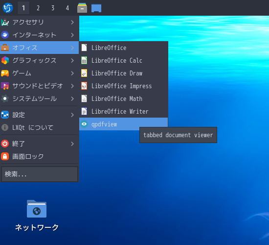Launch LibreOffice Draw from the submenu
Viewport: 269px width, 245px height.
pos(124,73)
